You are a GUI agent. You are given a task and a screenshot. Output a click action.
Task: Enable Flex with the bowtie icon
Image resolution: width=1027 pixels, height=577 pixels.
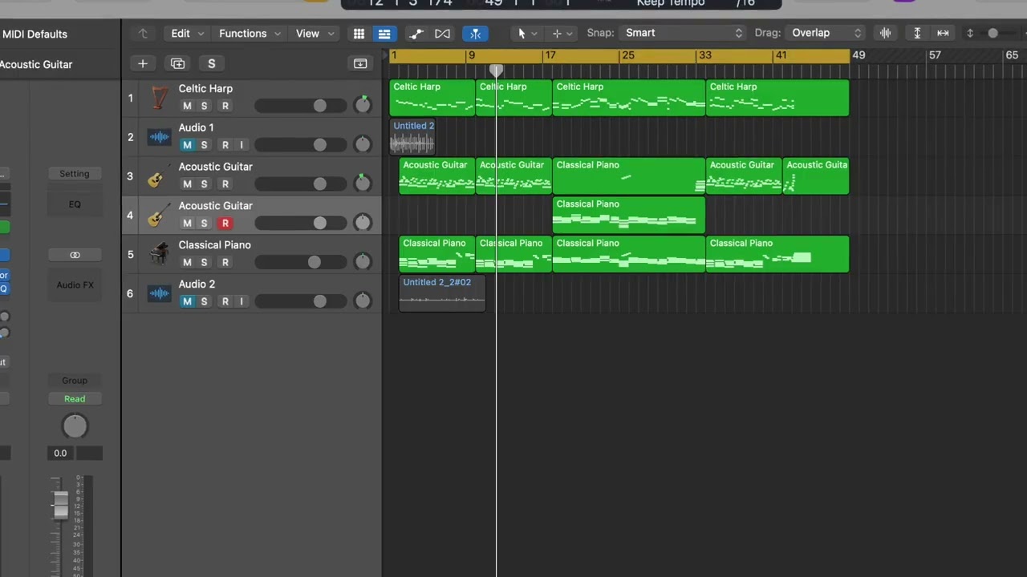click(x=442, y=33)
